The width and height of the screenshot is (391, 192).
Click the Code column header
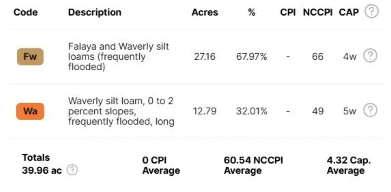pyautogui.click(x=26, y=12)
